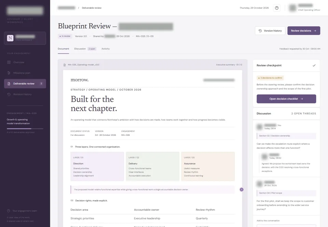Click the Section 04 / Pilot scope reference

coord(286,193)
